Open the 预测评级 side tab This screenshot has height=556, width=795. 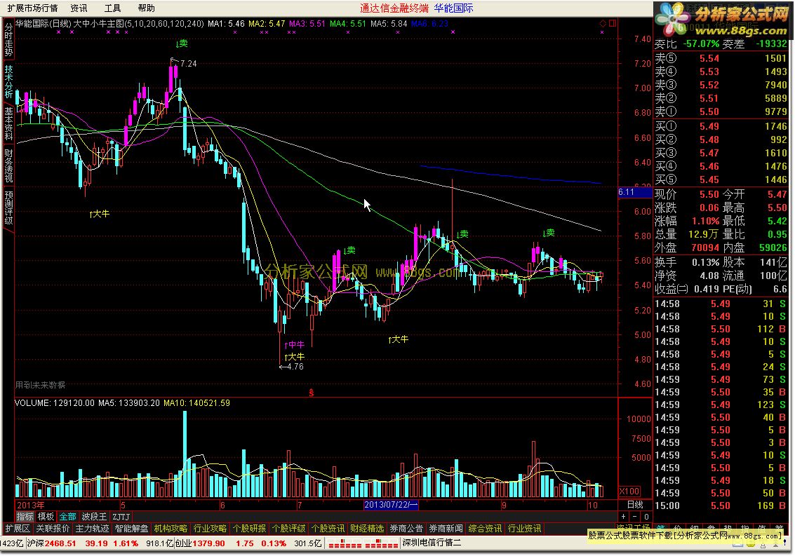[8, 208]
